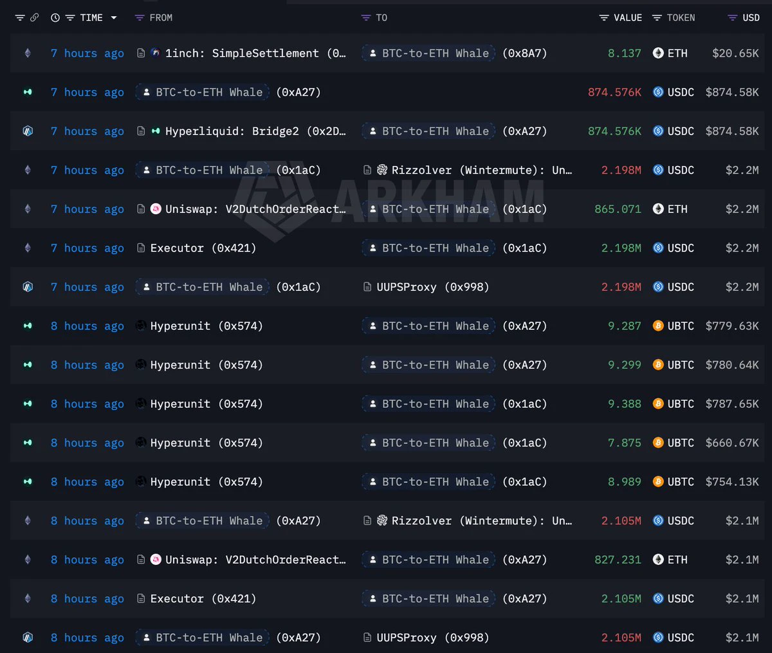Click the header filter lines icon at far left
Image resolution: width=772 pixels, height=653 pixels.
[x=20, y=18]
